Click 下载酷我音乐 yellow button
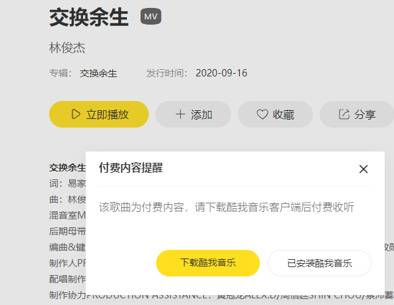The height and width of the screenshot is (305, 394). [x=208, y=263]
